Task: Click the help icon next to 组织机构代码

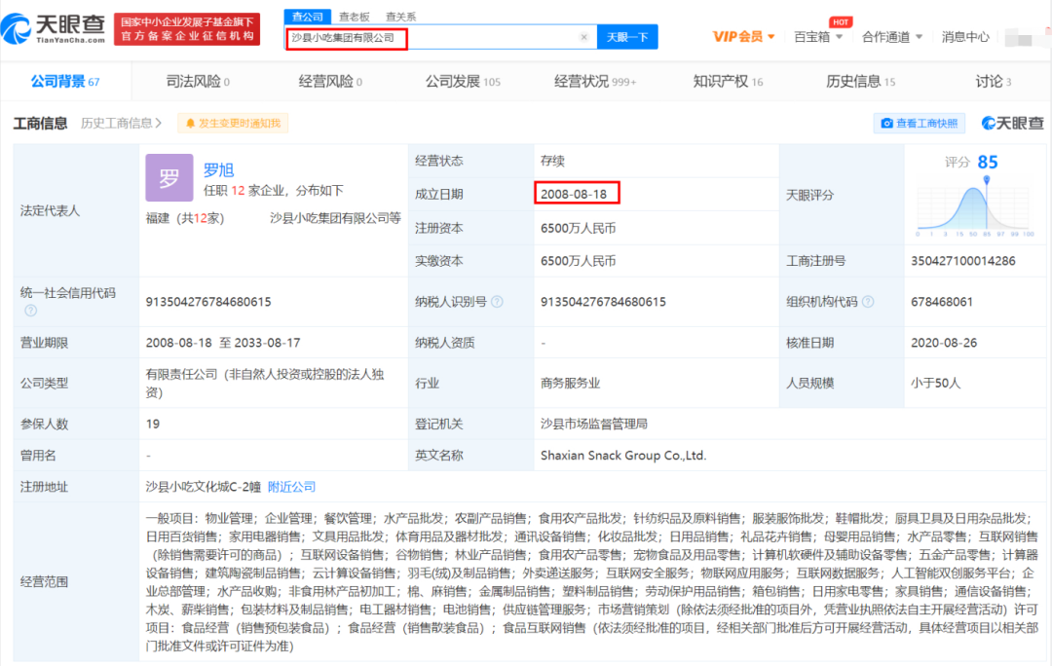Action: 867,302
